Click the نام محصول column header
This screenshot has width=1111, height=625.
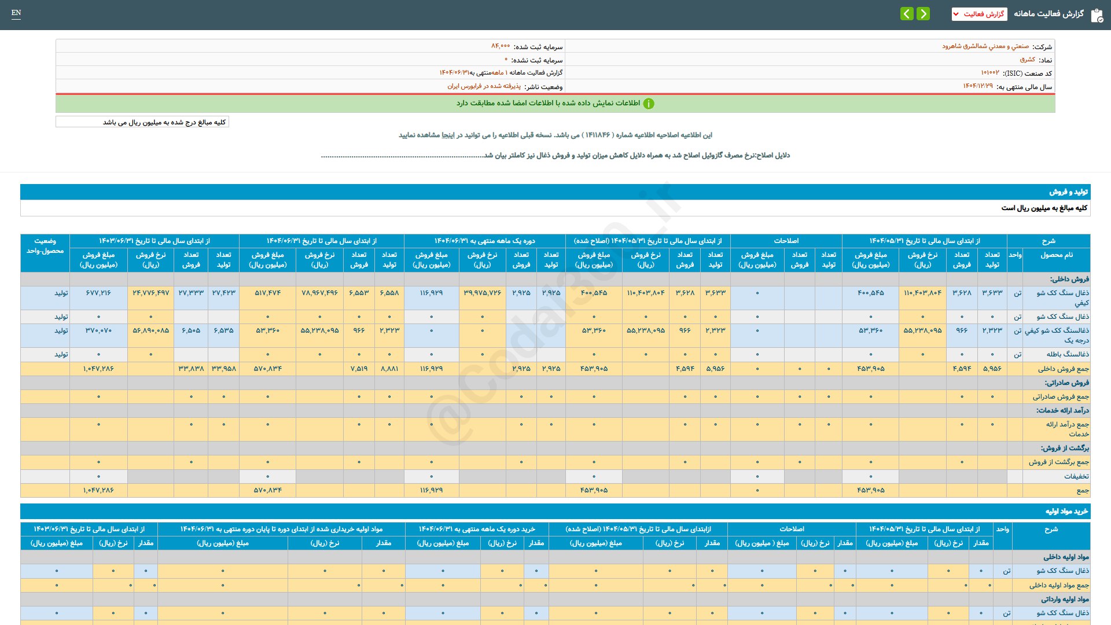(1056, 255)
